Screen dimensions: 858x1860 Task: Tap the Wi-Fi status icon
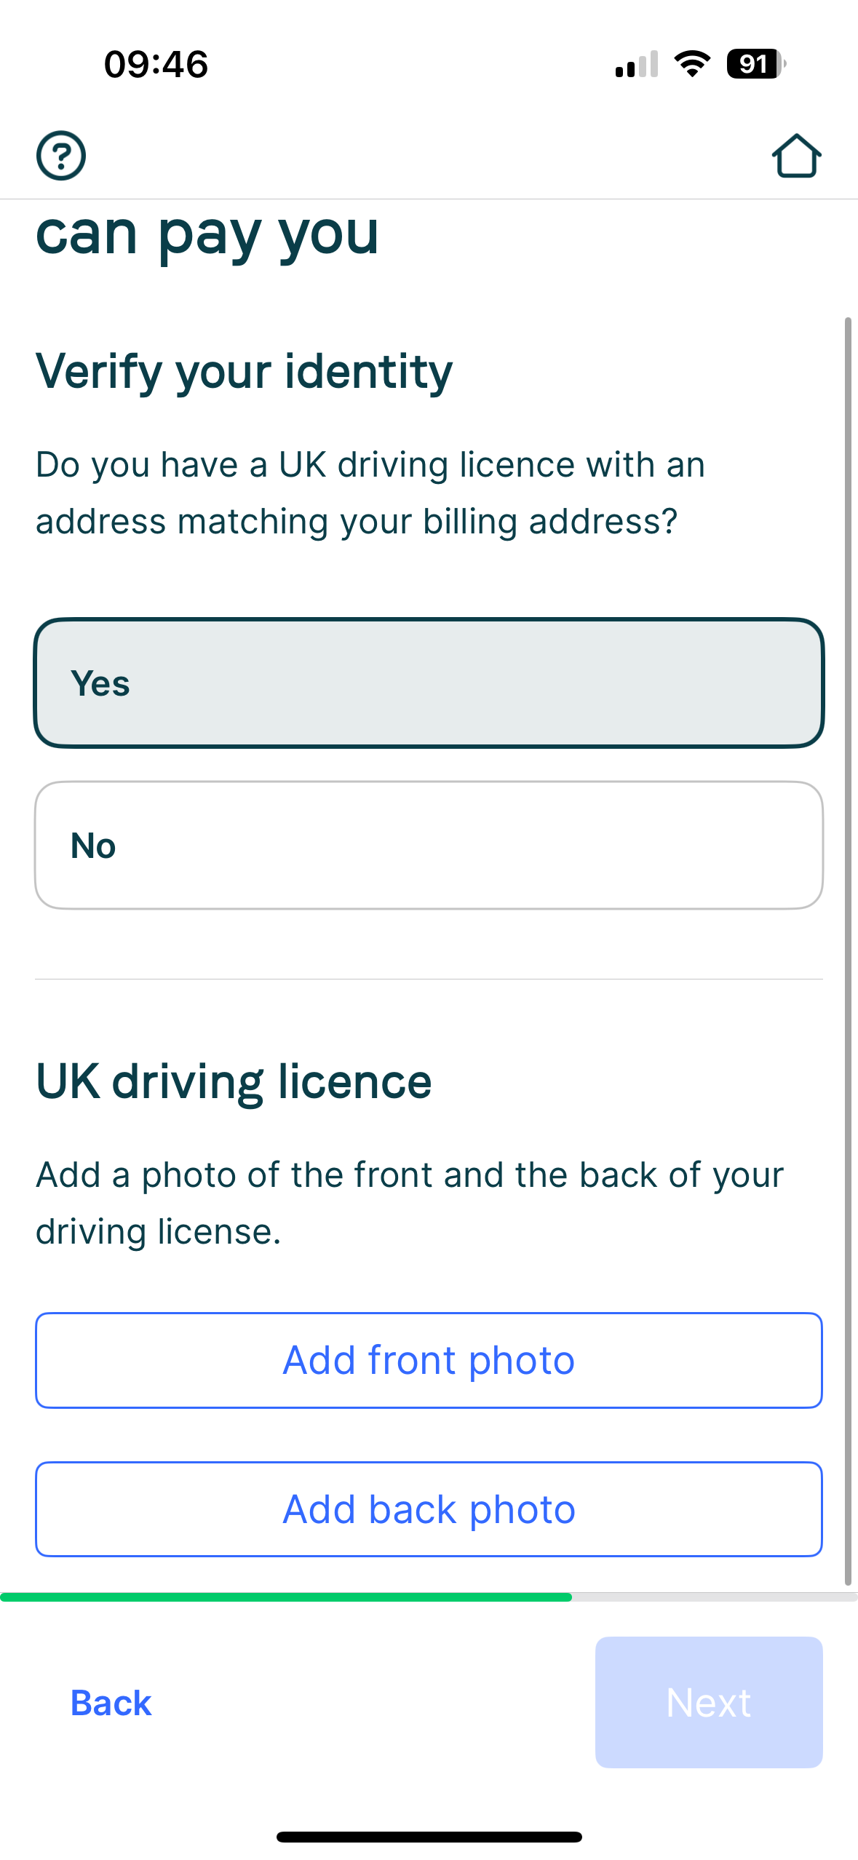[692, 64]
